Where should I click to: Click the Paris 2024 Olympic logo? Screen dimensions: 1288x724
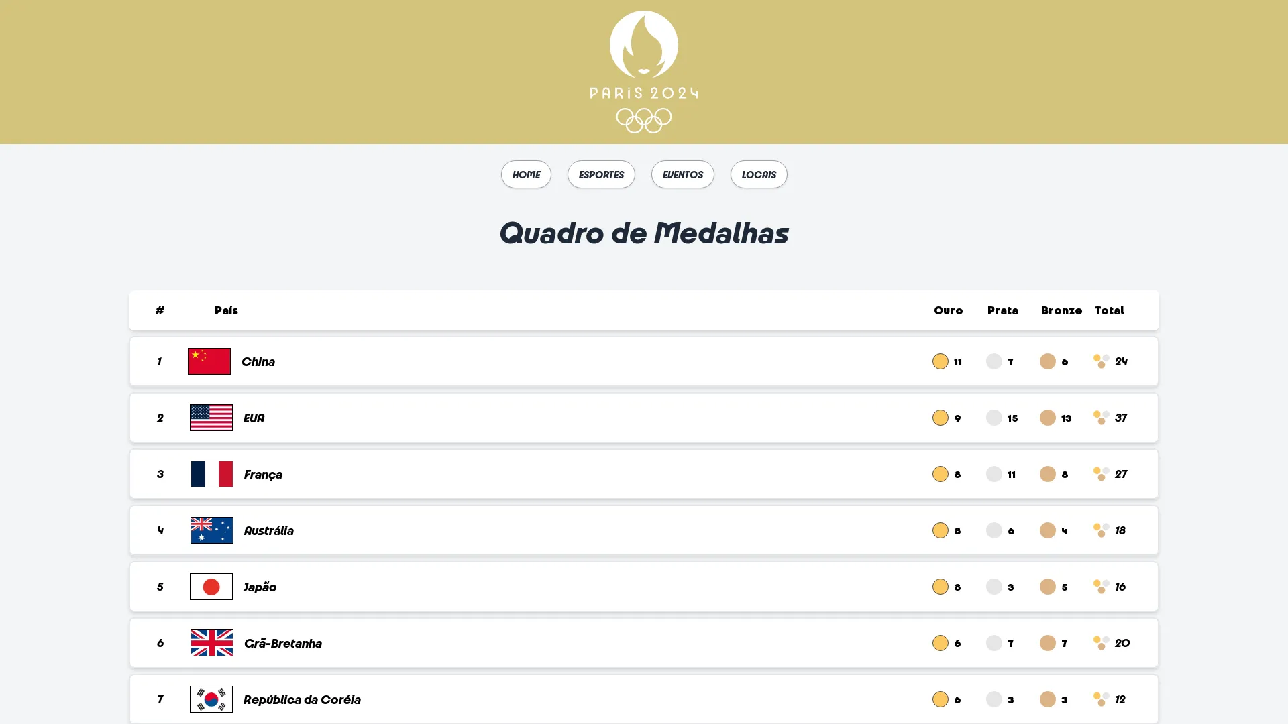644,72
